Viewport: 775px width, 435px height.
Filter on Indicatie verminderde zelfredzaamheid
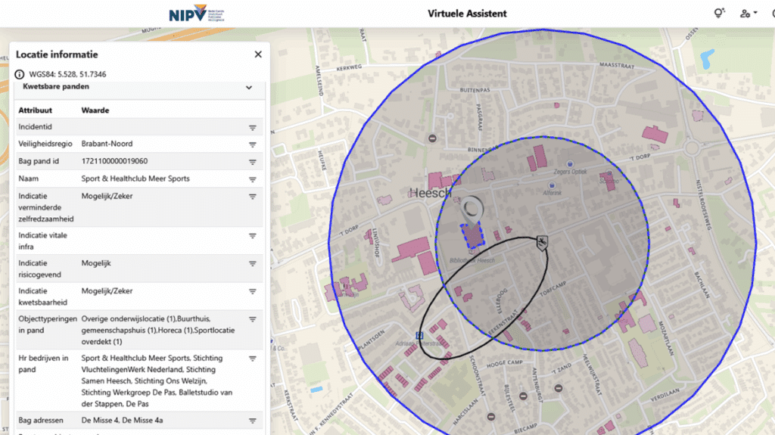253,197
